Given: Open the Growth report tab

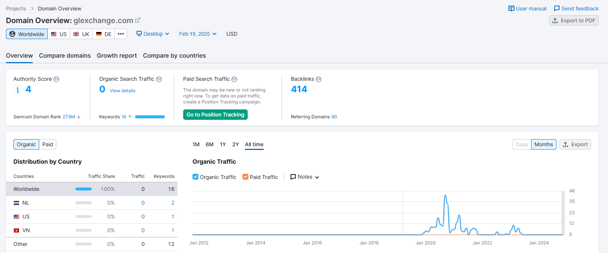Looking at the screenshot, I should (117, 55).
